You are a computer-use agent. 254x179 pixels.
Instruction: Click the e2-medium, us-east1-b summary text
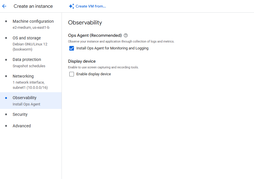coord(31,28)
